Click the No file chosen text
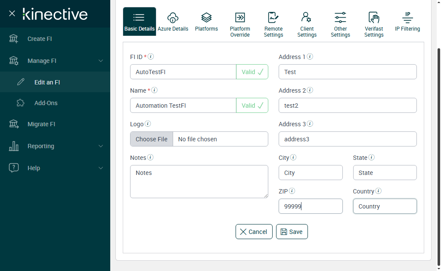Screen dimensions: 441x271 click(x=197, y=139)
